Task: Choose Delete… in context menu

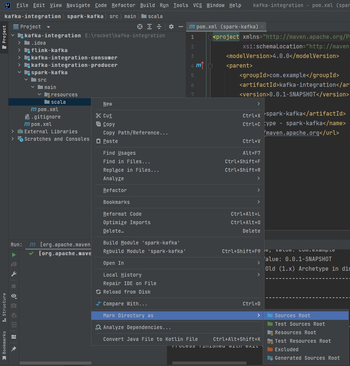Action: pos(178,231)
